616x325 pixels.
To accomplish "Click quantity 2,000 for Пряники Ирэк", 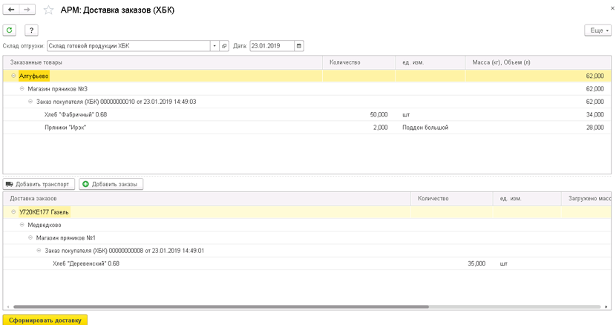I will point(380,128).
